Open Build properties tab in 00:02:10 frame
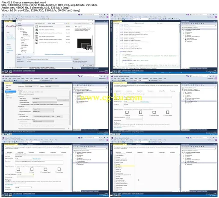 click(x=7, y=87)
